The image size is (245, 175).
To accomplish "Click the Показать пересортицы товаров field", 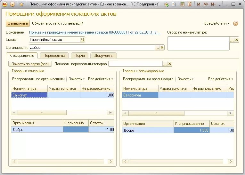I will pyautogui.click(x=135, y=64).
